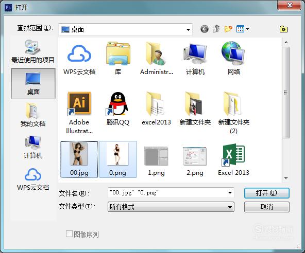This screenshot has height=253, width=305.
Task: Open the view menu icon
Action: point(240,29)
